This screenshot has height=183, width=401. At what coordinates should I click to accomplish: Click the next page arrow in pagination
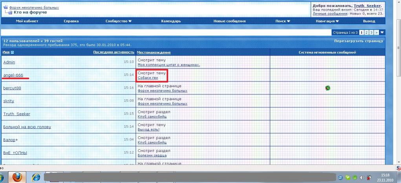(376, 32)
